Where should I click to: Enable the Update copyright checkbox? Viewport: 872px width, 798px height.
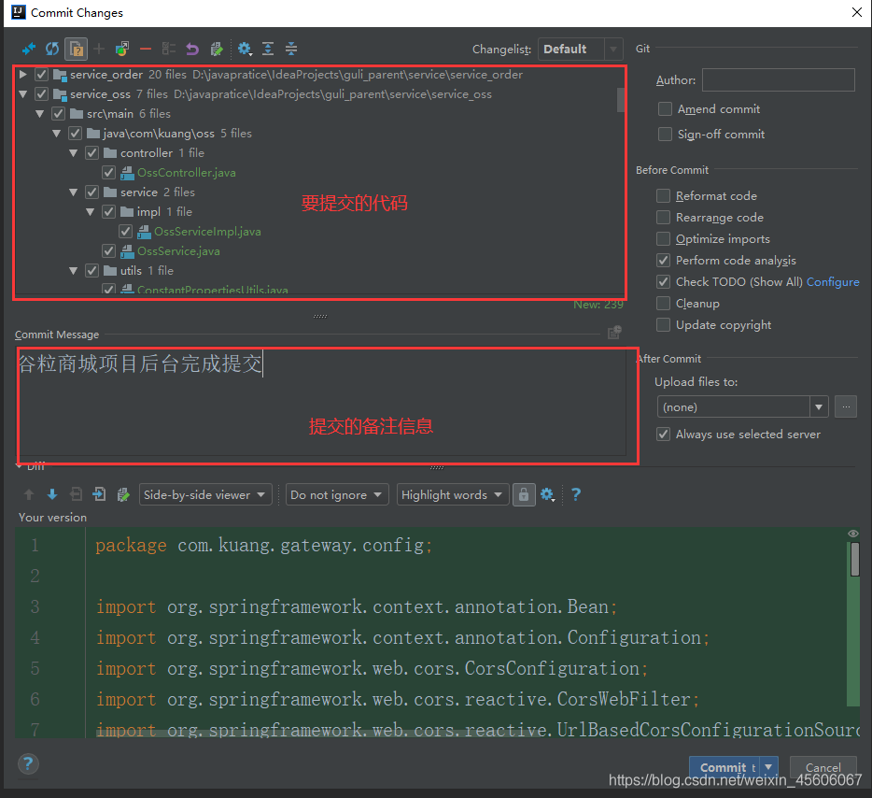pos(663,324)
